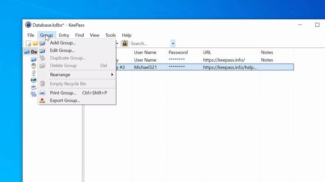Select the Database root tree node

31,52
